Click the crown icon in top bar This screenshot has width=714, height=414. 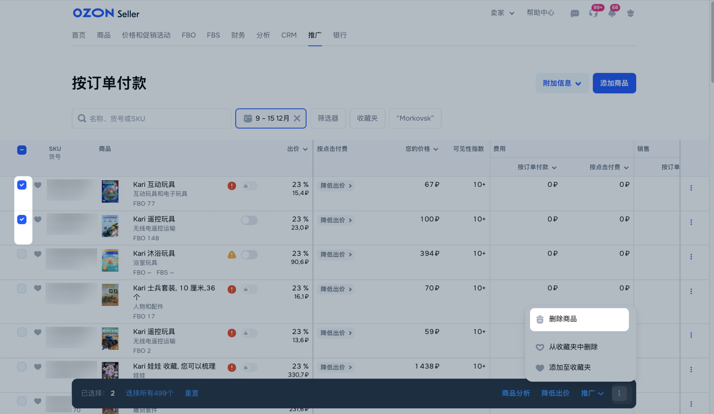point(630,13)
